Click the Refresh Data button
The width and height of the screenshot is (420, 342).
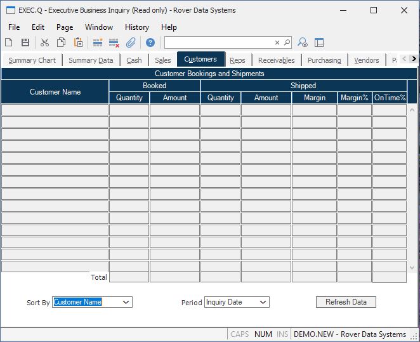[x=346, y=302]
